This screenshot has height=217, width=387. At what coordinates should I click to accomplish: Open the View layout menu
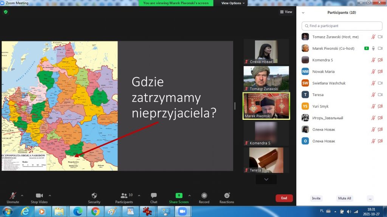[x=286, y=12]
